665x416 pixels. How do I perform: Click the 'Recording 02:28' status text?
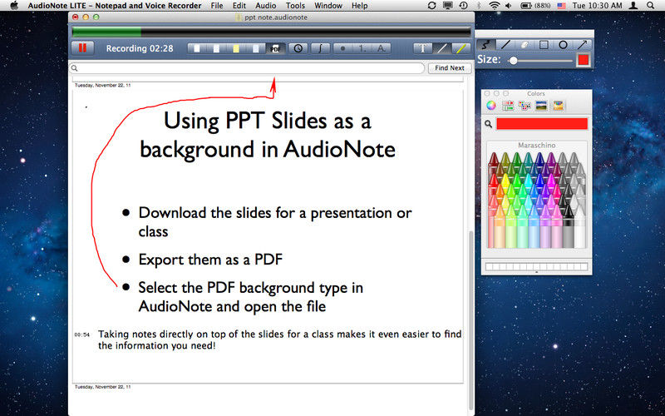coord(140,48)
